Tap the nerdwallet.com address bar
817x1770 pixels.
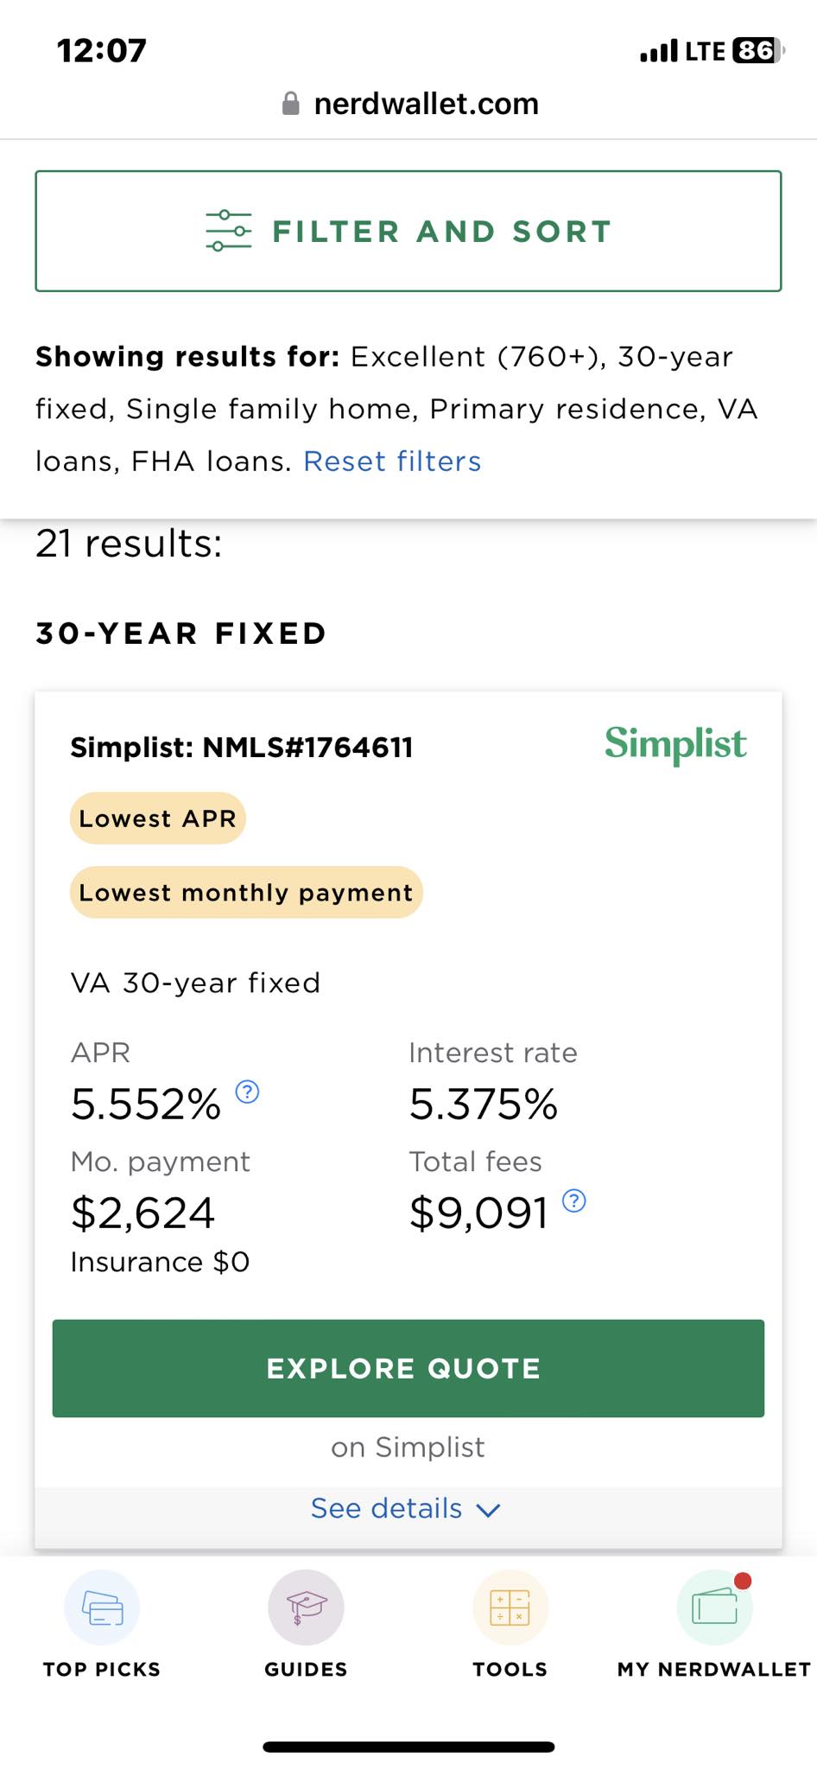(x=426, y=105)
